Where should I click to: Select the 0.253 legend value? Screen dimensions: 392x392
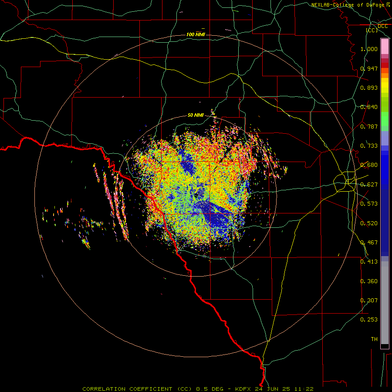[369, 320]
